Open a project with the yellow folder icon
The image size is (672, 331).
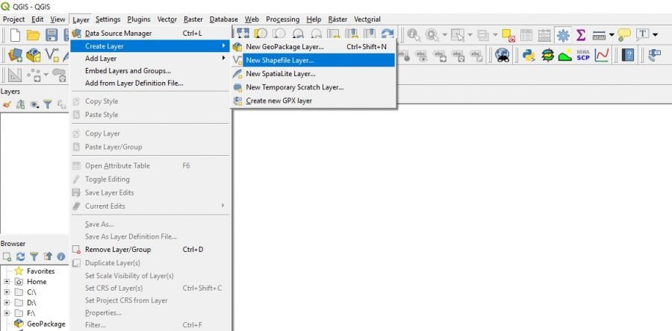pyautogui.click(x=33, y=35)
